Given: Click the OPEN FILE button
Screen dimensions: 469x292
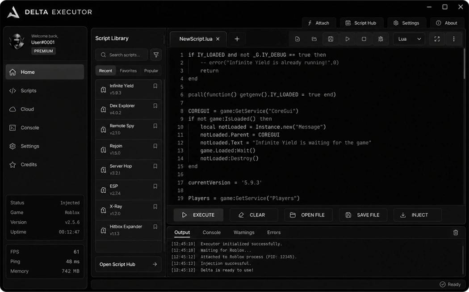Looking at the screenshot, I should tap(308, 215).
